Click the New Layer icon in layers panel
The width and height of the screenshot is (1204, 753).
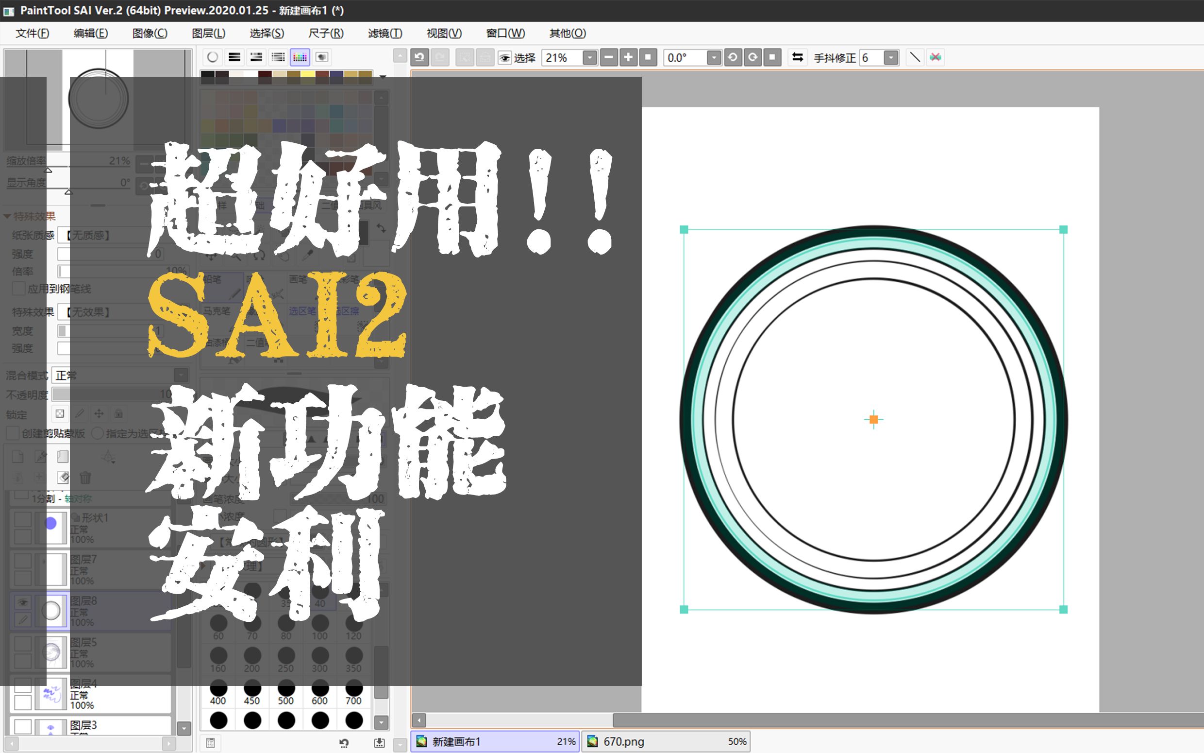pyautogui.click(x=17, y=457)
